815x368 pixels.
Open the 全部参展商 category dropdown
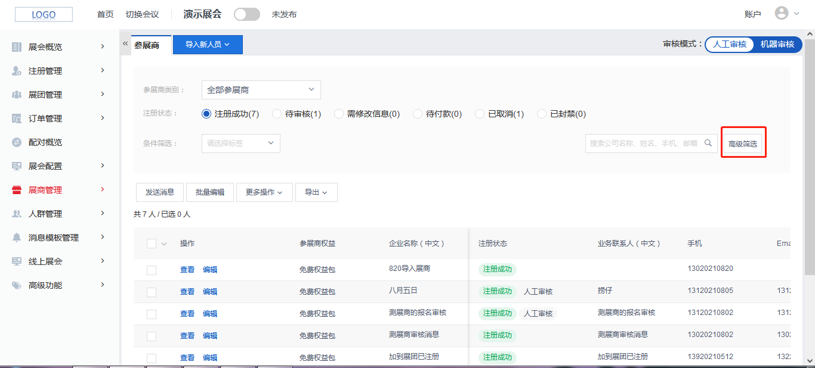(x=261, y=90)
